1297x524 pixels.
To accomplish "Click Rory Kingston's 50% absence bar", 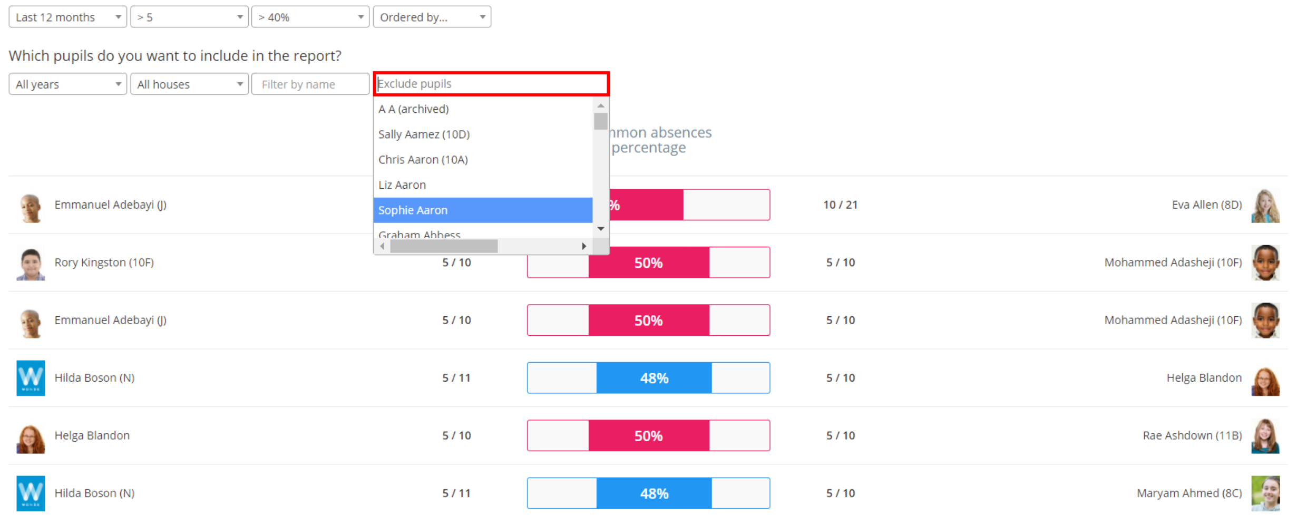I will tap(648, 263).
